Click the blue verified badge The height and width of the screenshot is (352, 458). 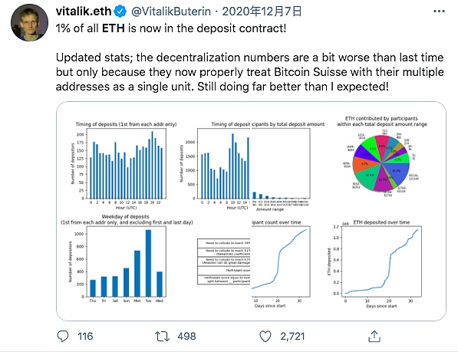pyautogui.click(x=120, y=12)
